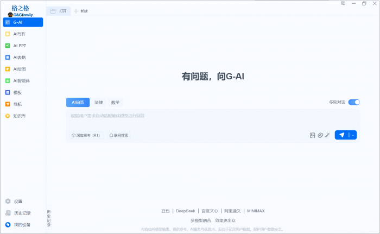This screenshot has width=380, height=234.
Task: Enable 深度思考 (R1) mode
Action: [x=86, y=135]
